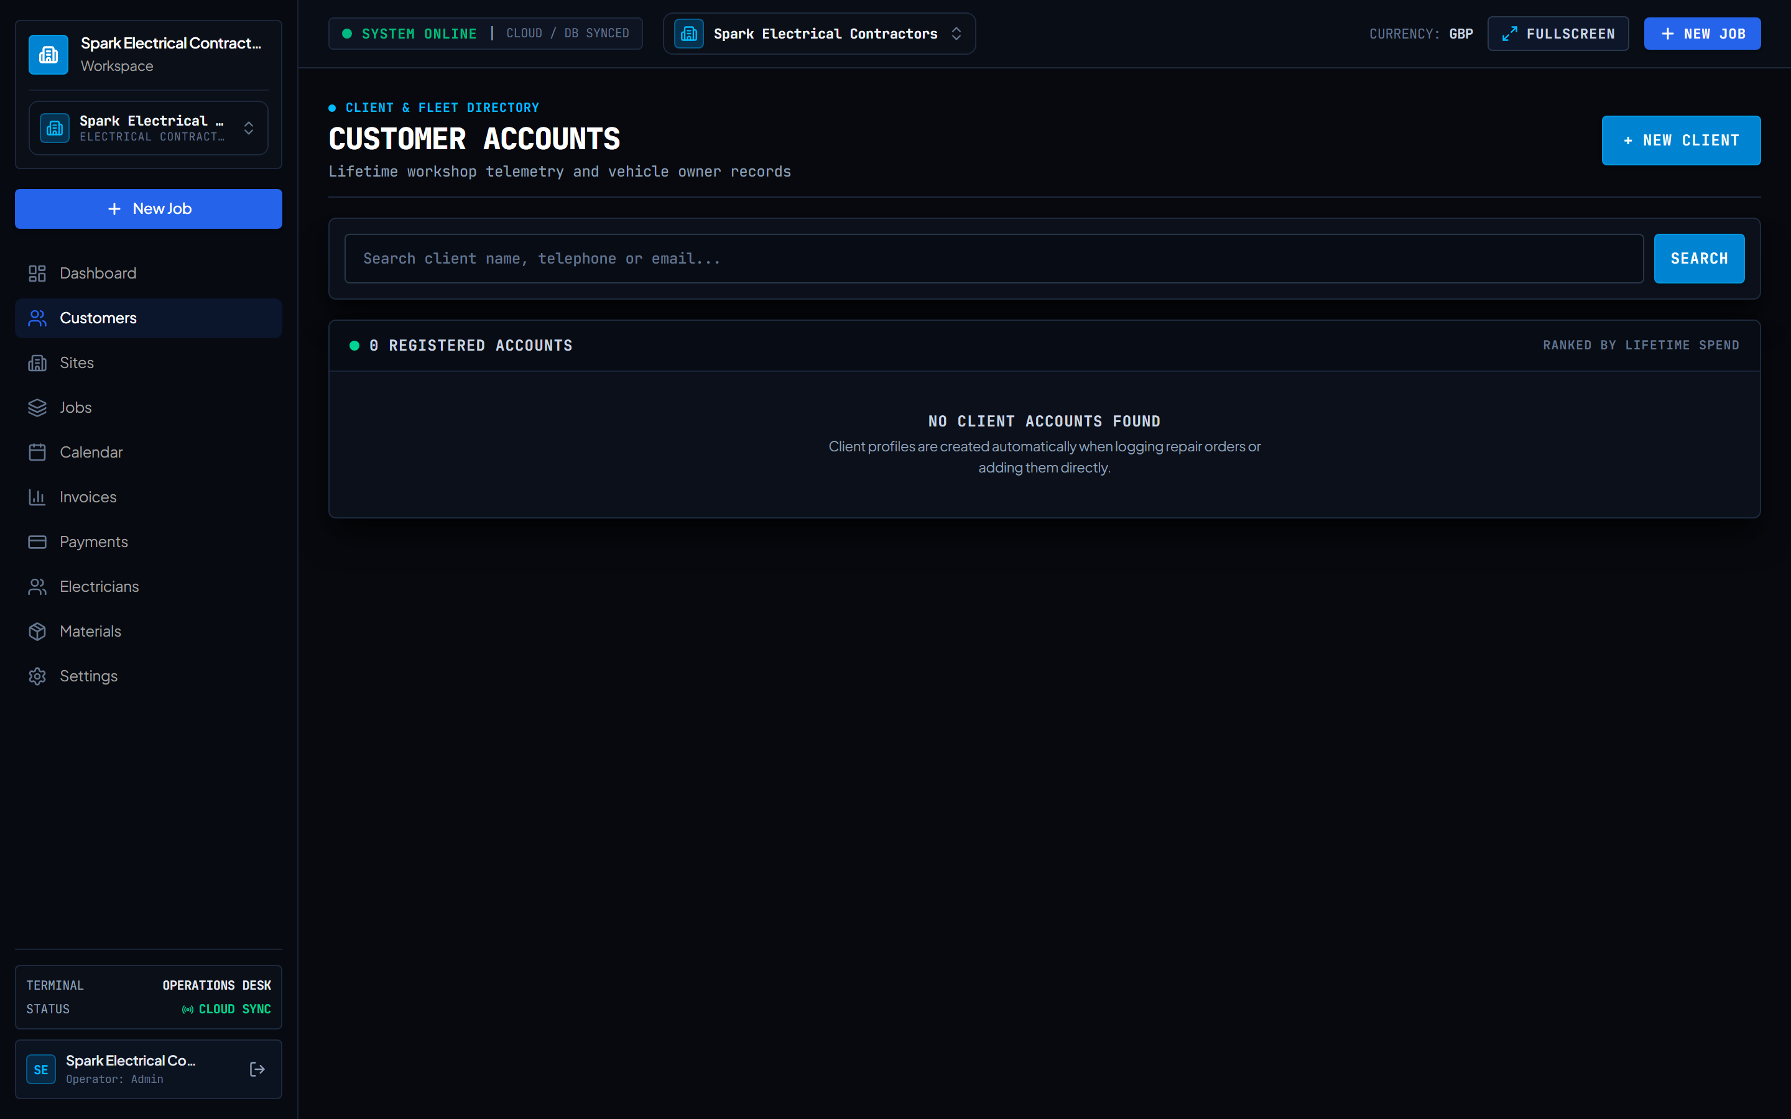Click the RANKED BY LIFETIME SPEND text
The image size is (1791, 1119).
pos(1641,345)
